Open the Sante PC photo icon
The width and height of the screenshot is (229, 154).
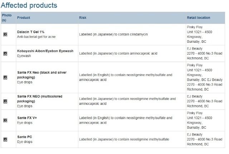pos(5,139)
